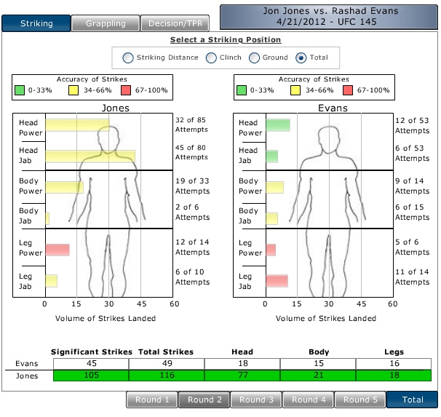Click Evans's Leg Jab red bar
441x417 pixels.
(277, 280)
